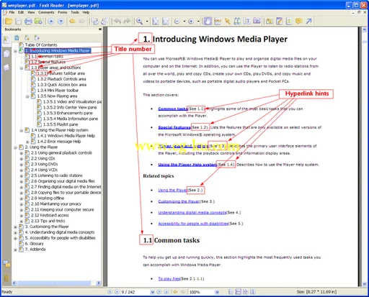The image size is (369, 297).
Task: Open the page number dropdown arrow in status bar
Action: 152,292
